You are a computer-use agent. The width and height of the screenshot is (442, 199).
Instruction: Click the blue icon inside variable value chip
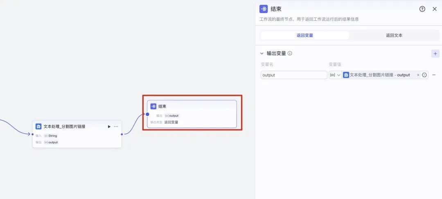(346, 75)
